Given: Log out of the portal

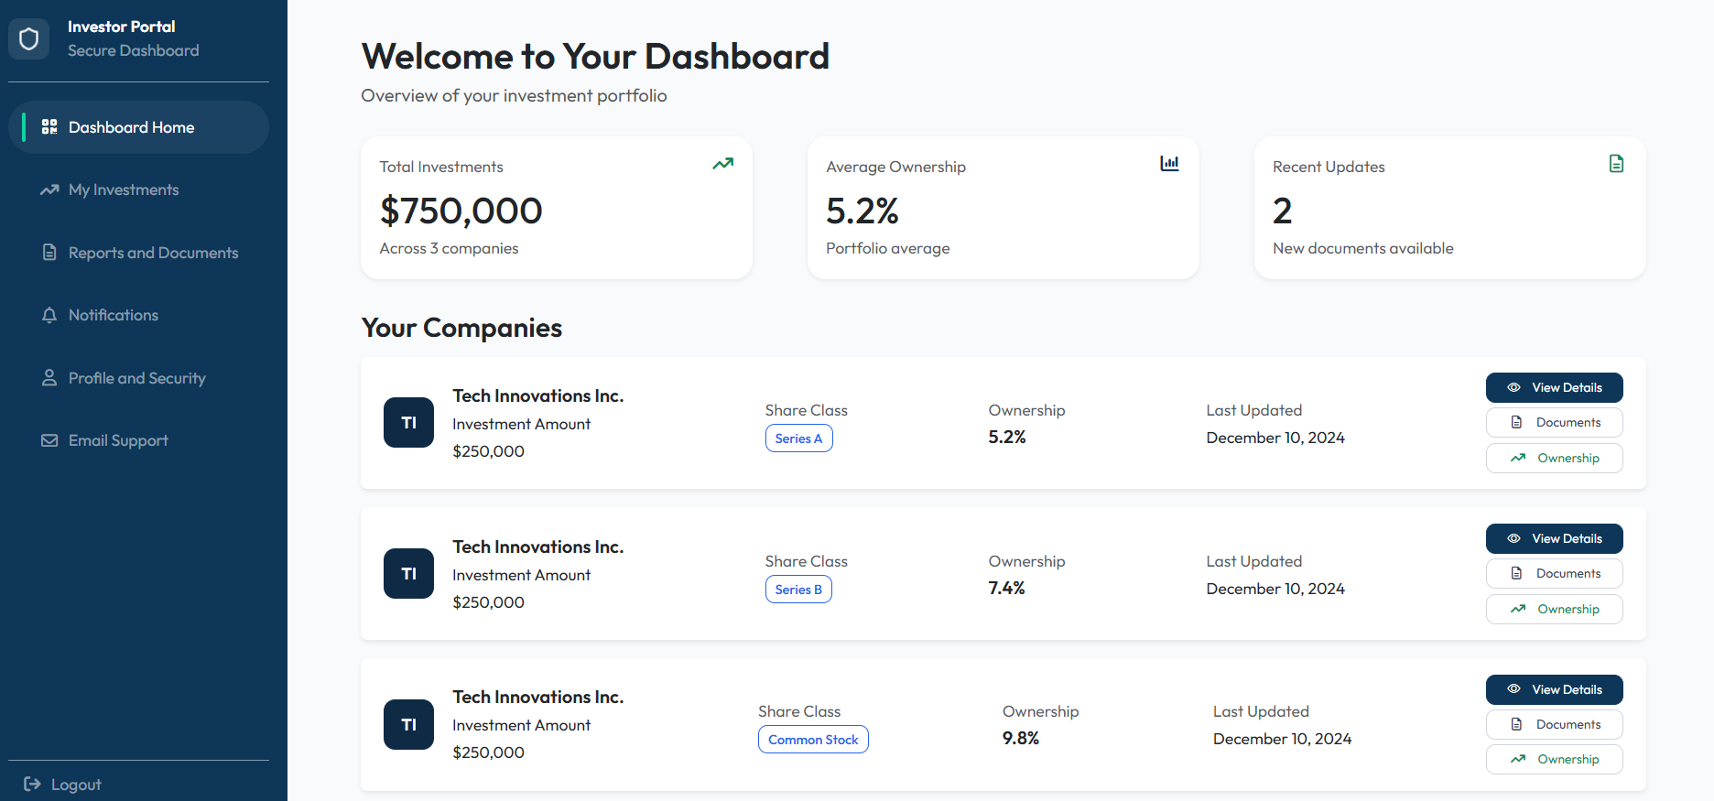Looking at the screenshot, I should 62,785.
